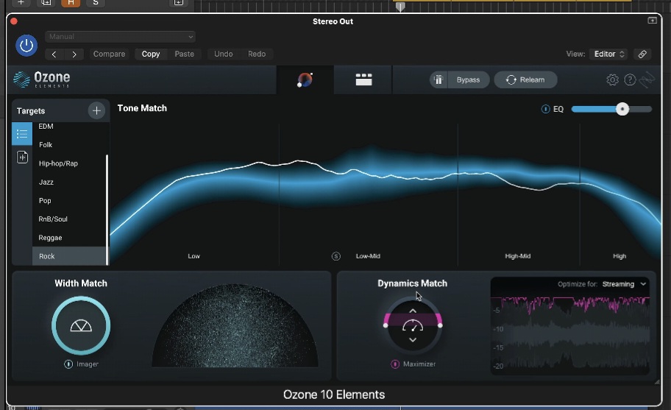Click the gain match icon beside Bypass
Viewport: 671px width, 410px height.
pos(439,79)
